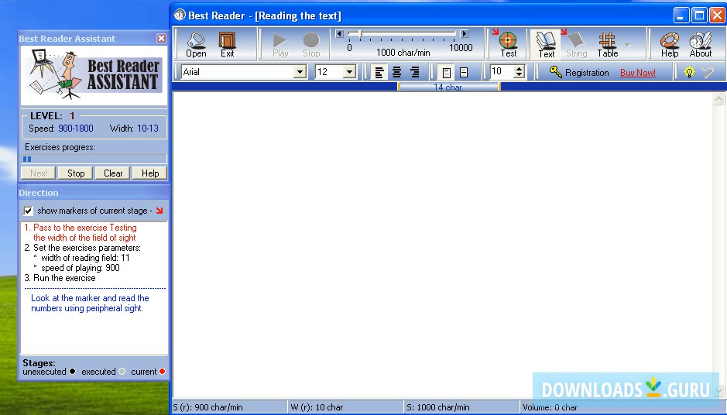Screen dimensions: 727x415
Task: Click the width value field showing 10
Action: (x=502, y=72)
